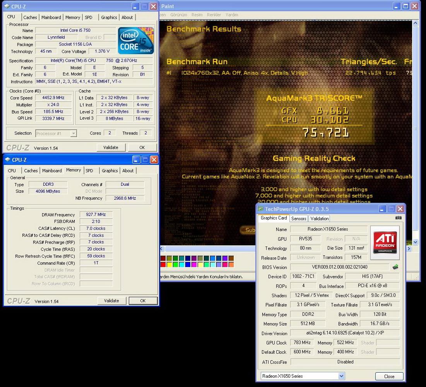
Task: Click the DRAM Frequency value 927.7 MHz
Action: 96,214
